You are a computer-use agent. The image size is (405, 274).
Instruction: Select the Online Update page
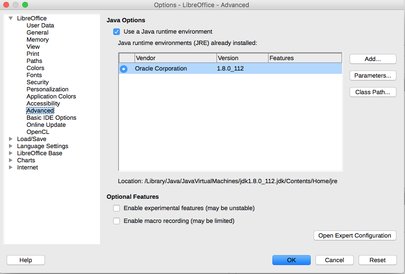[46, 124]
